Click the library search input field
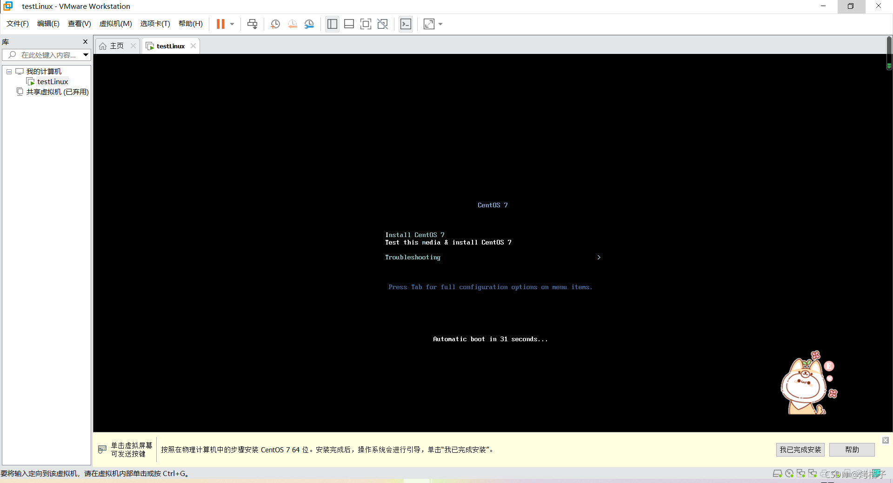 coord(47,55)
